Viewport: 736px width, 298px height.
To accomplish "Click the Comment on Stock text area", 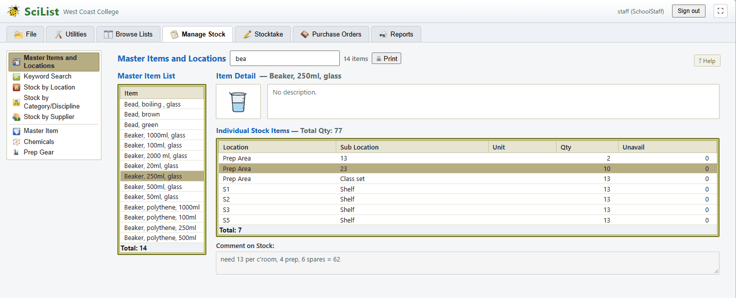I will pos(467,263).
